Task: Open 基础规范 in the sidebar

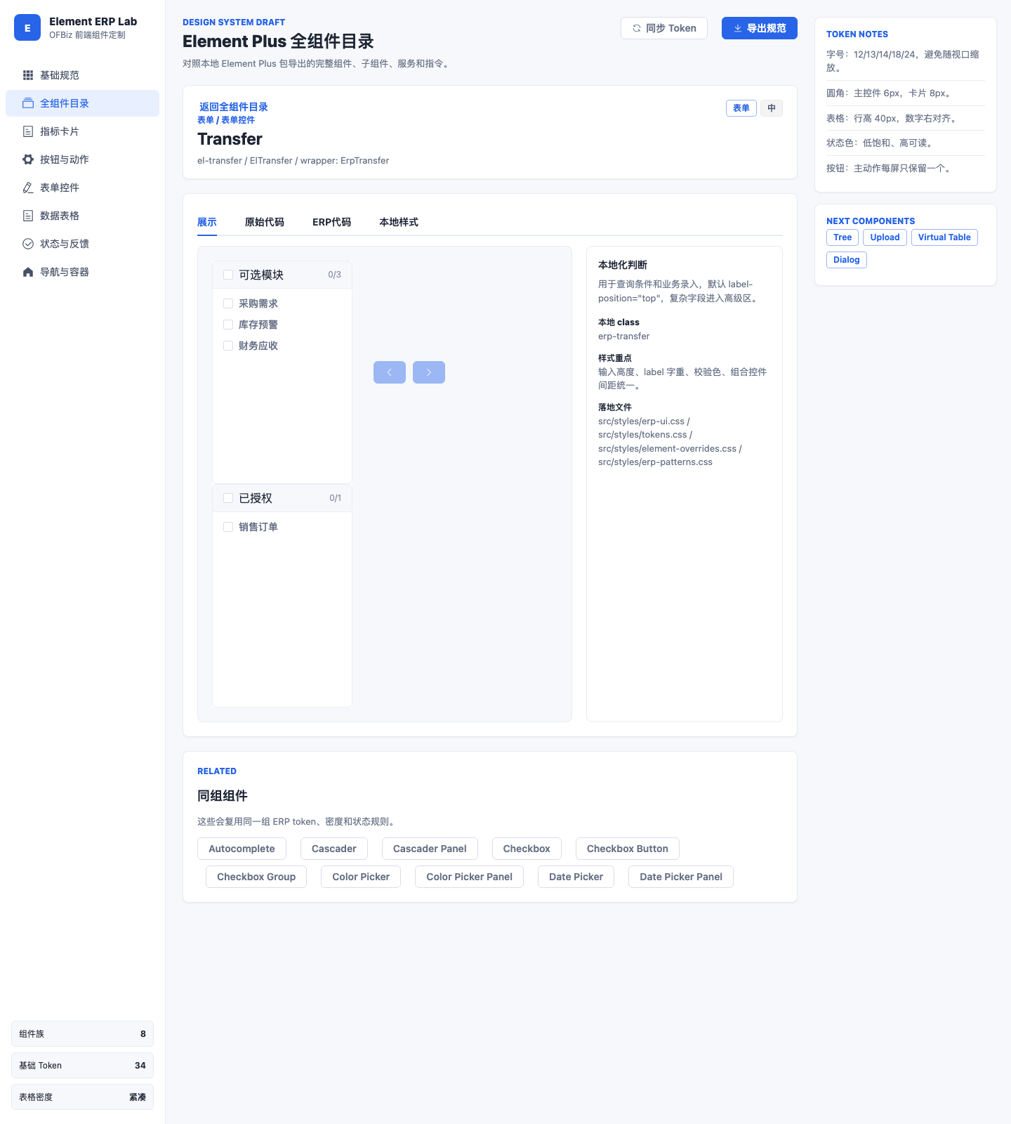Action: click(82, 75)
